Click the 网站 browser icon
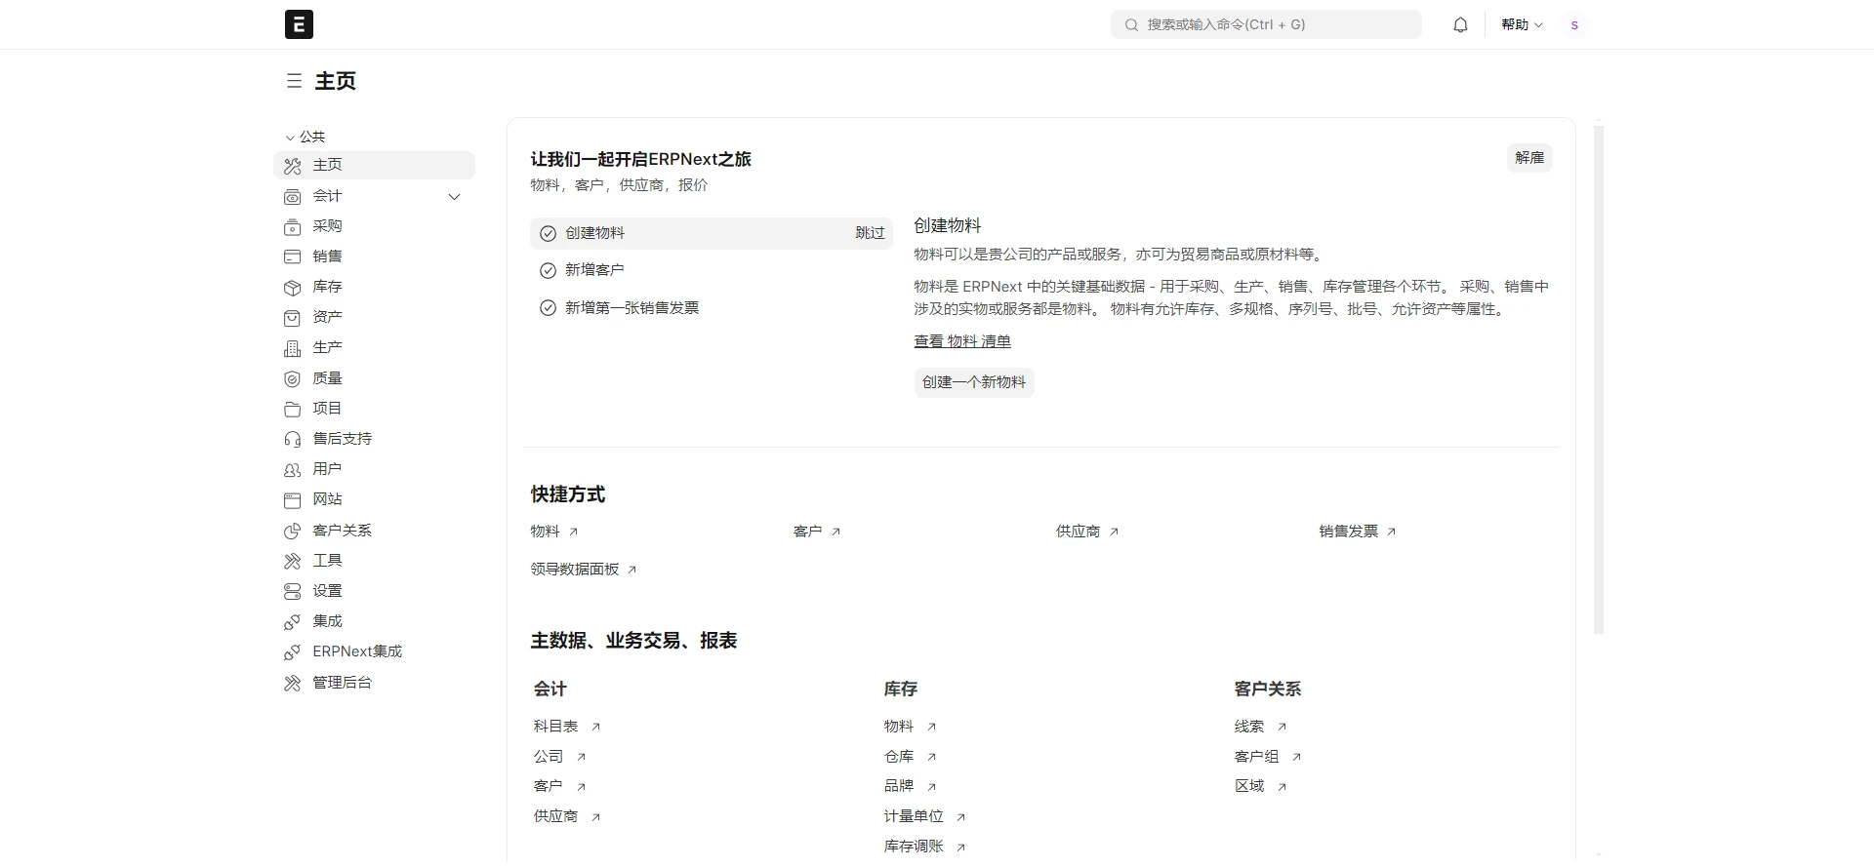The height and width of the screenshot is (867, 1874). pos(292,500)
